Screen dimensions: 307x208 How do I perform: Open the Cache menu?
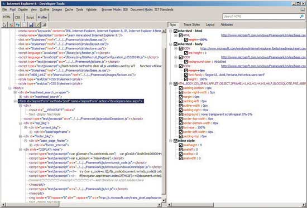pos(69,9)
